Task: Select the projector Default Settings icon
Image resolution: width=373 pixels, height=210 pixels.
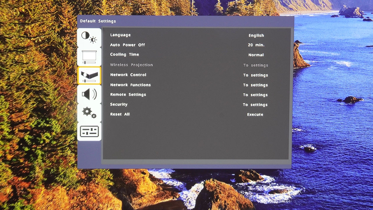Action: tap(89, 76)
